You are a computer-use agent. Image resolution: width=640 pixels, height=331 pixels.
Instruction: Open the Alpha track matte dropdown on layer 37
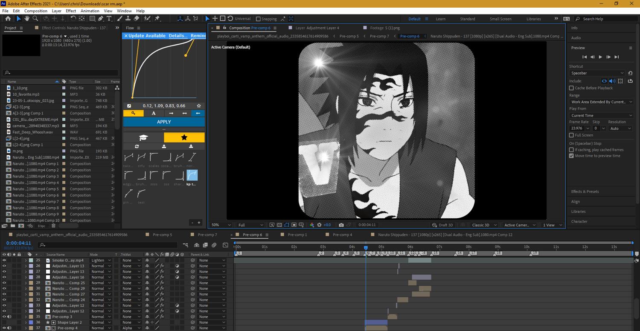[131, 328]
